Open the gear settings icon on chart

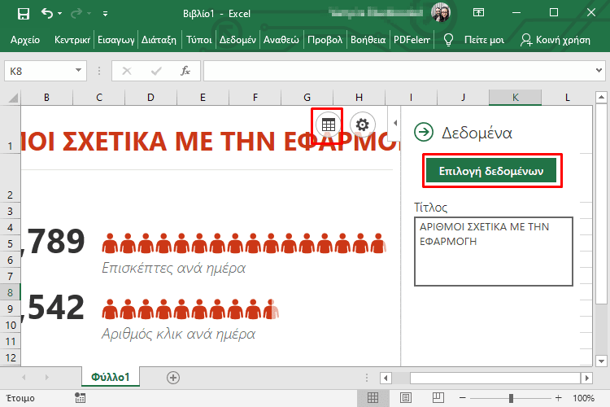363,125
